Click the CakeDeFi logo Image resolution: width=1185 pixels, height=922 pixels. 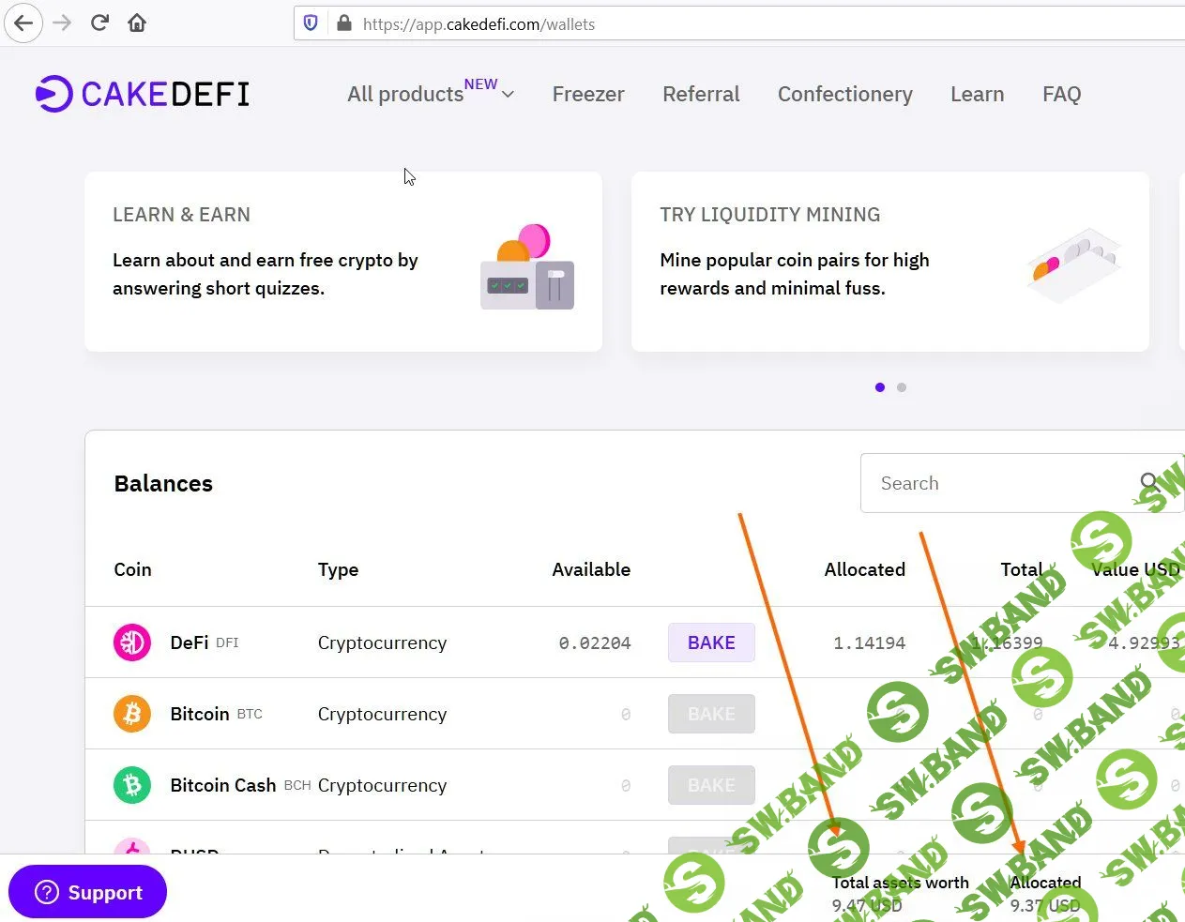[143, 94]
